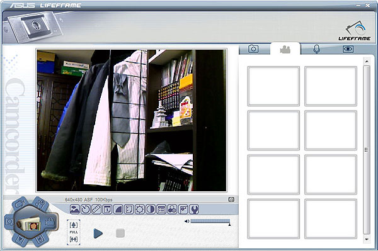Open the contrast half-circle icon setting

click(151, 209)
